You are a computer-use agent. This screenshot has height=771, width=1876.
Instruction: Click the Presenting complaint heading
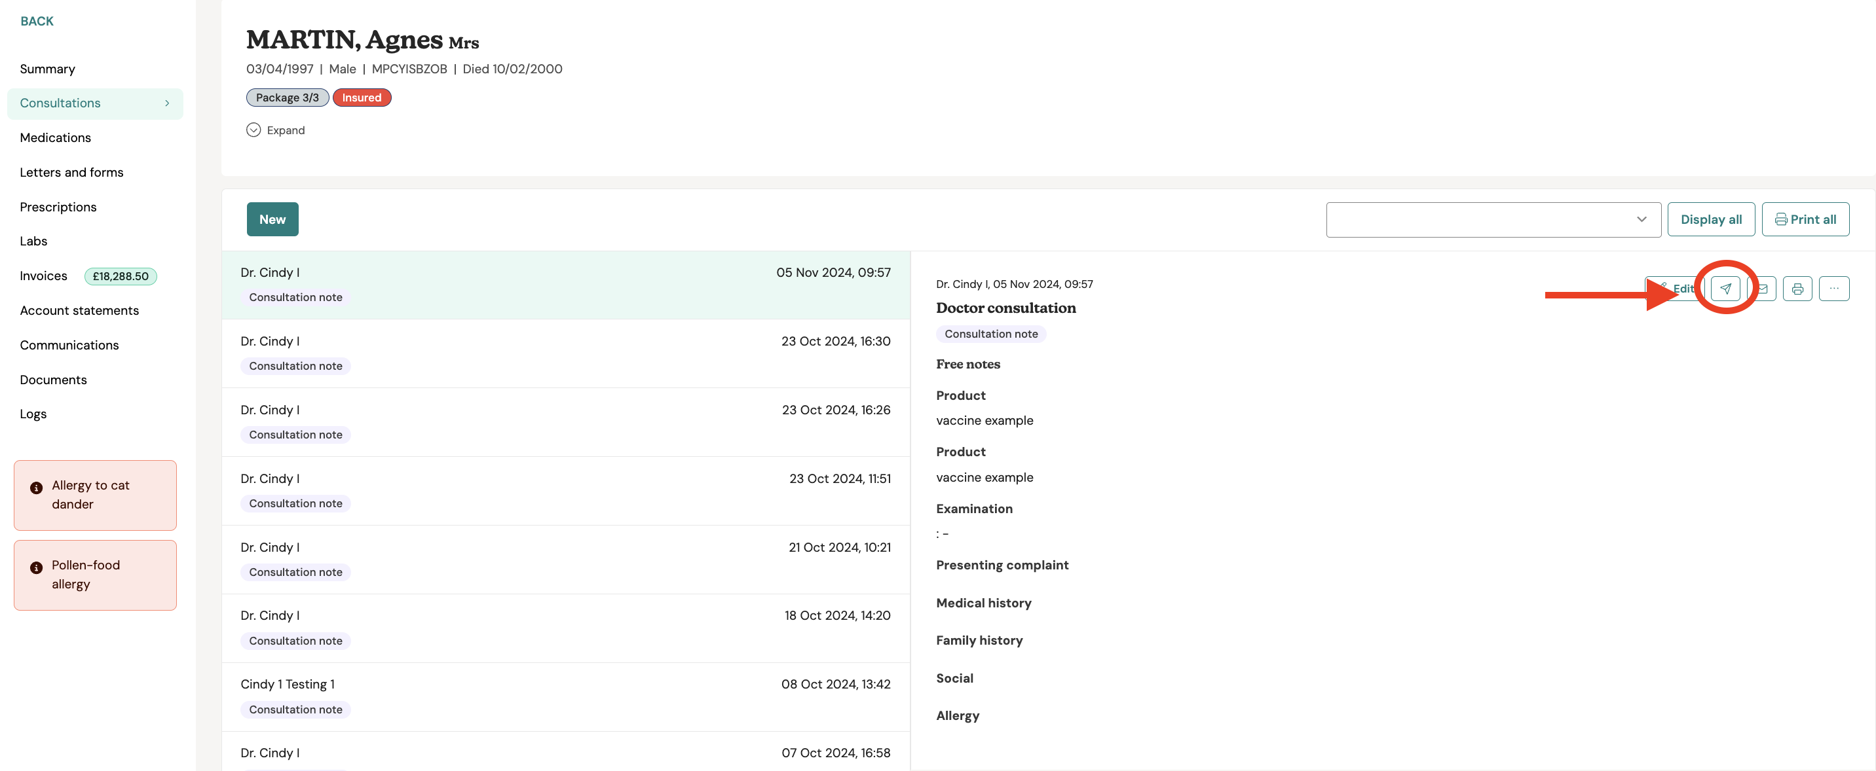pos(1002,565)
